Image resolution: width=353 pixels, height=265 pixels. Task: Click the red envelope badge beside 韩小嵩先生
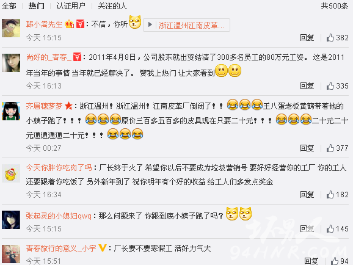pos(80,24)
